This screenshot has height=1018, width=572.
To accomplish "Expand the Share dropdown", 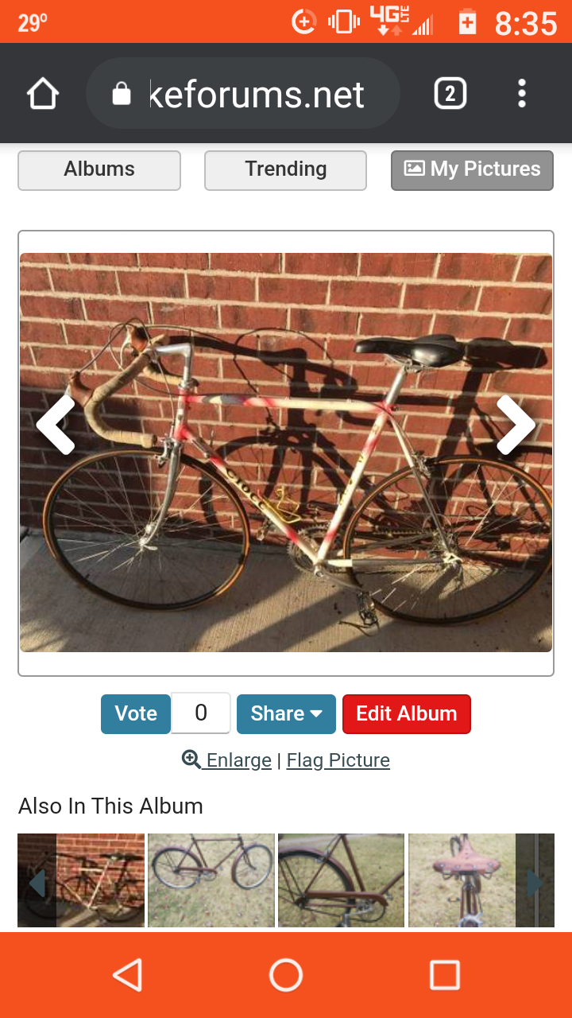I will pos(286,713).
